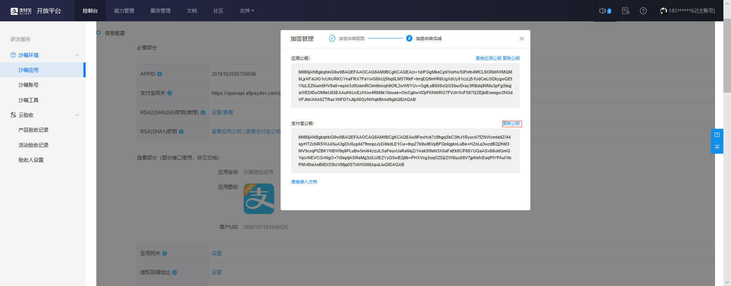The image size is (731, 286).
Task: Click 设置 link for 授权回调地址
Action: 217,272
